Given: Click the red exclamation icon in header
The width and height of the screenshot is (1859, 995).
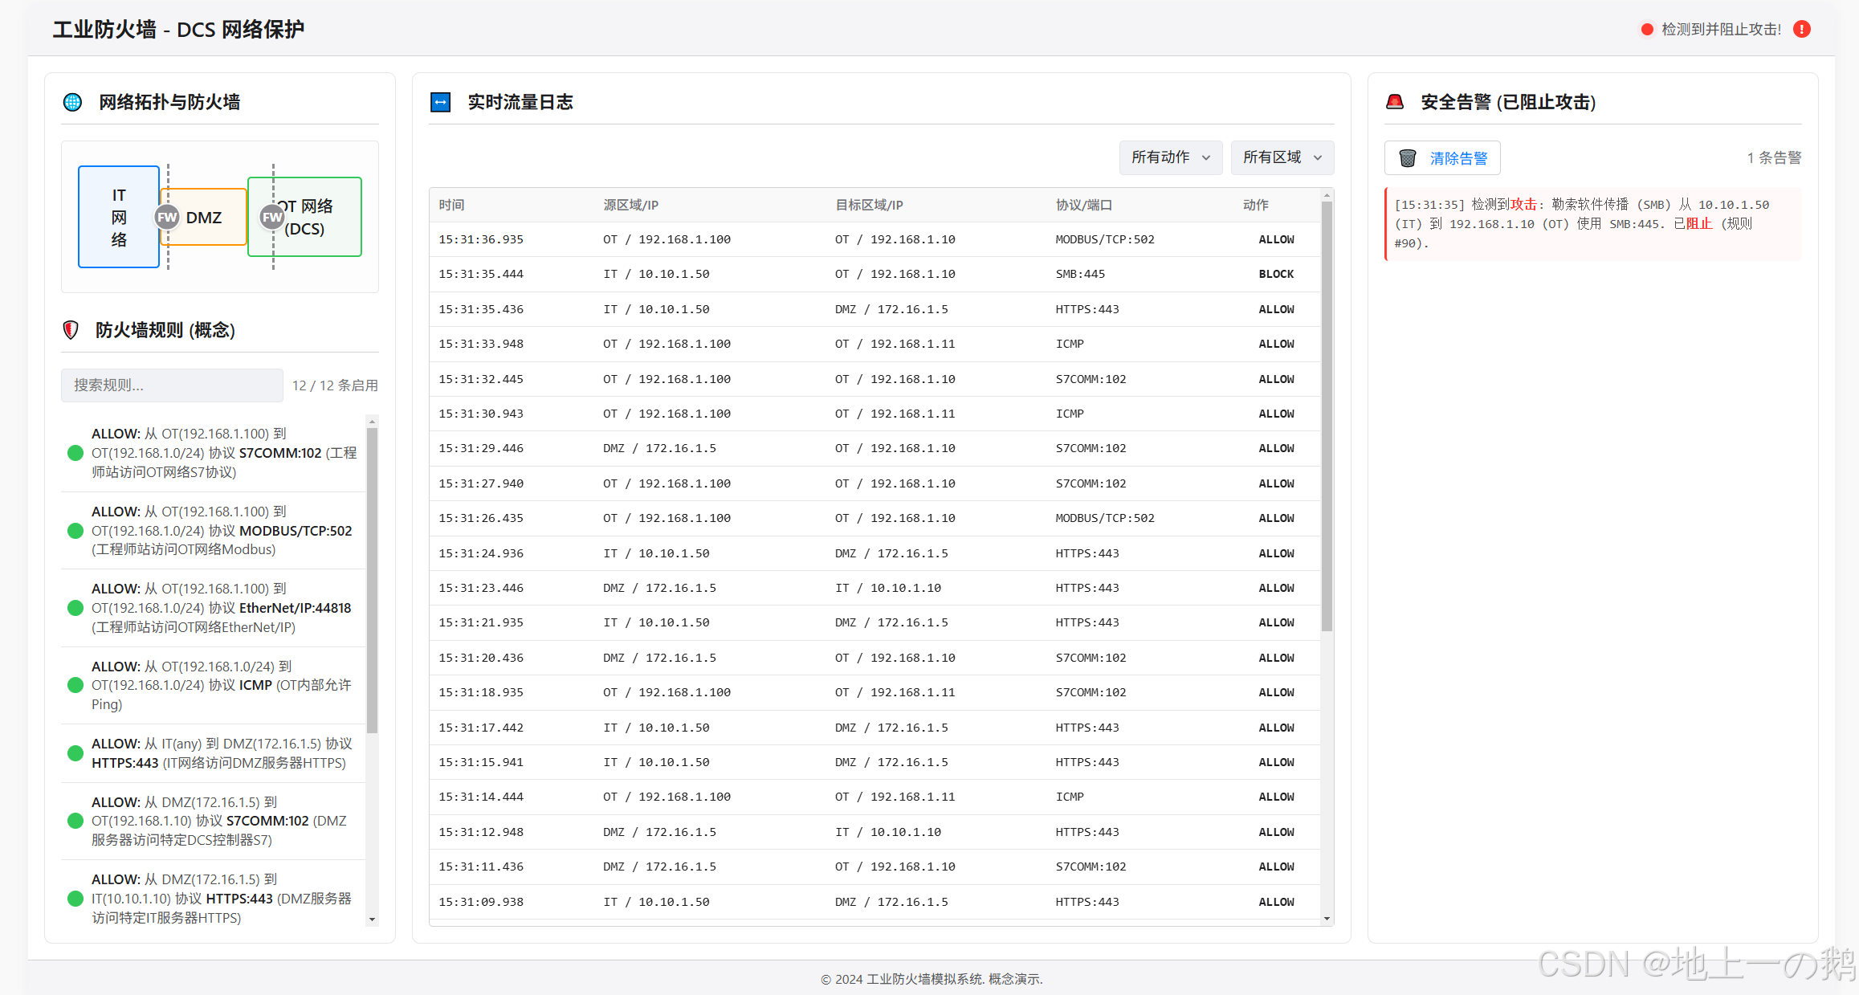Looking at the screenshot, I should tap(1802, 29).
